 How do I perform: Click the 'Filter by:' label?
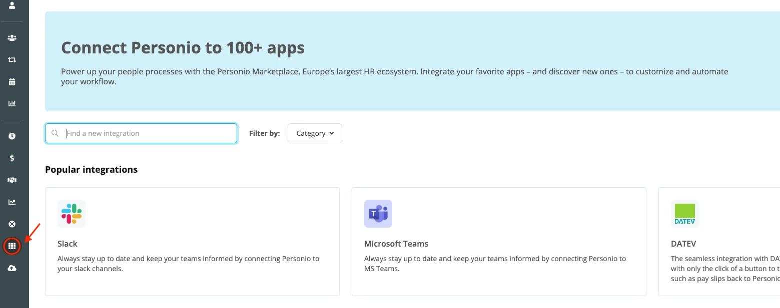(x=265, y=133)
